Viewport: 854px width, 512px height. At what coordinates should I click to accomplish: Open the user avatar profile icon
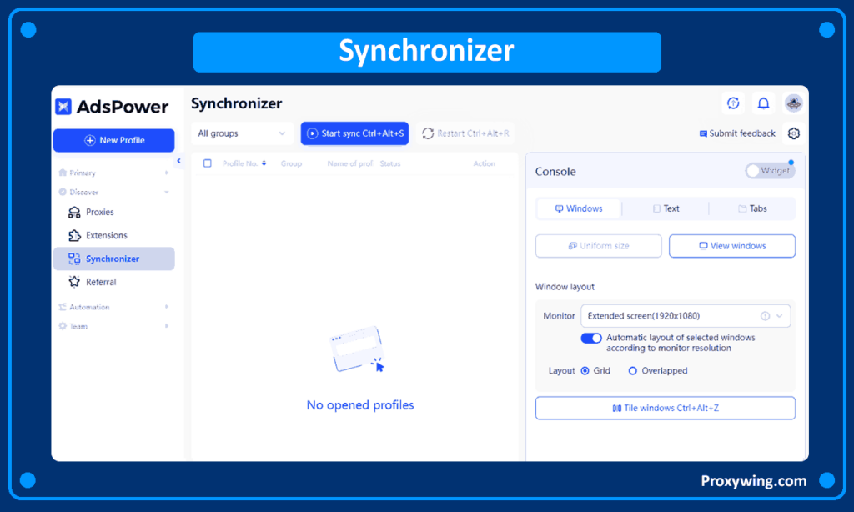pyautogui.click(x=793, y=103)
